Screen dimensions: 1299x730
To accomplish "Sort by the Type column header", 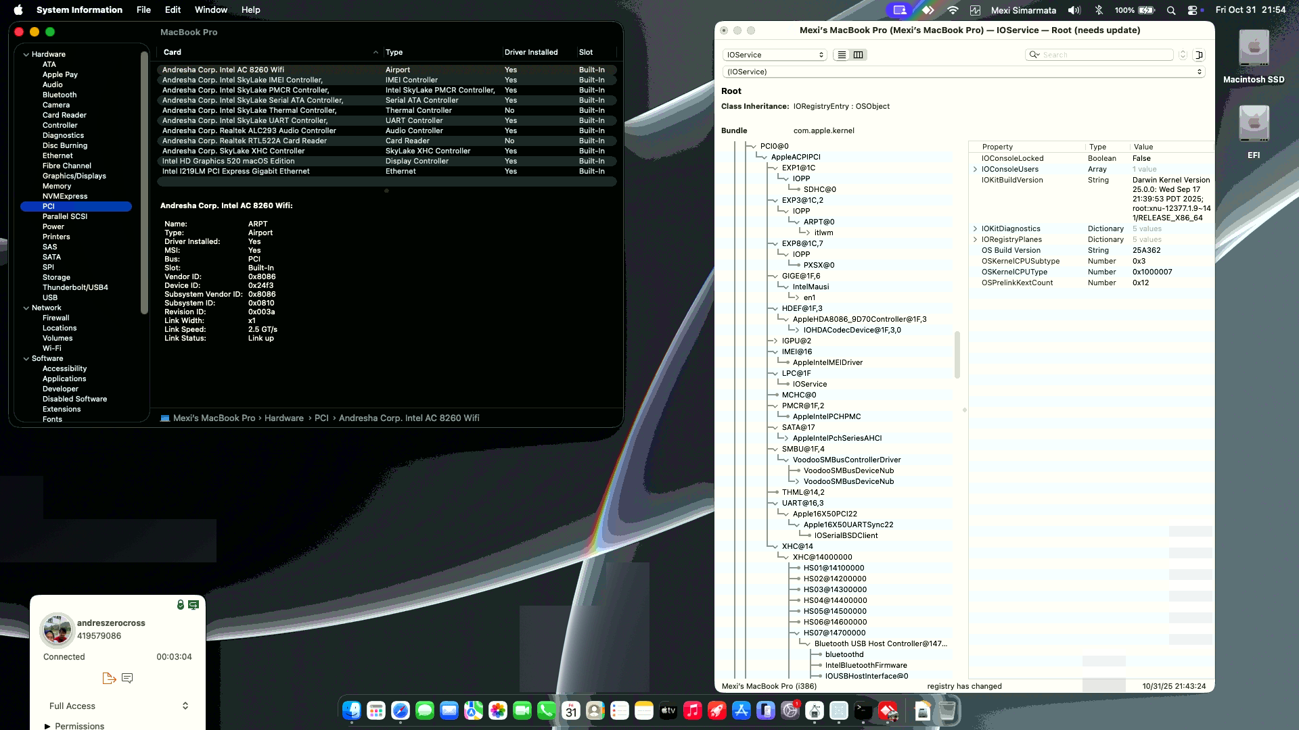I will (442, 52).
